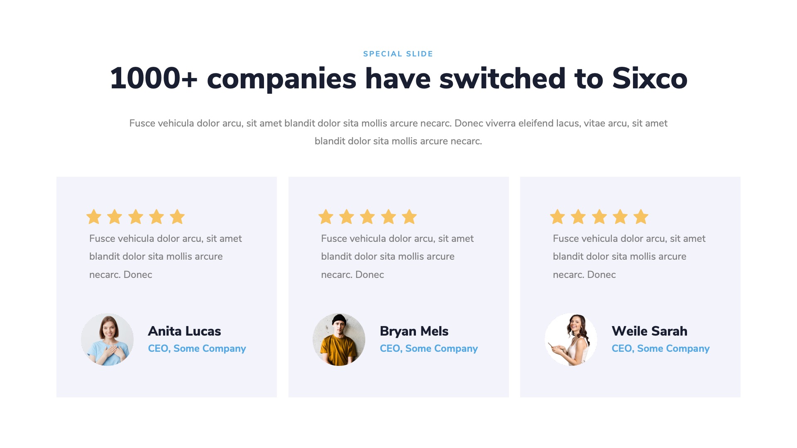The image size is (797, 448).
Task: Click fourth star in Bryan Mels card
Action: (x=389, y=217)
